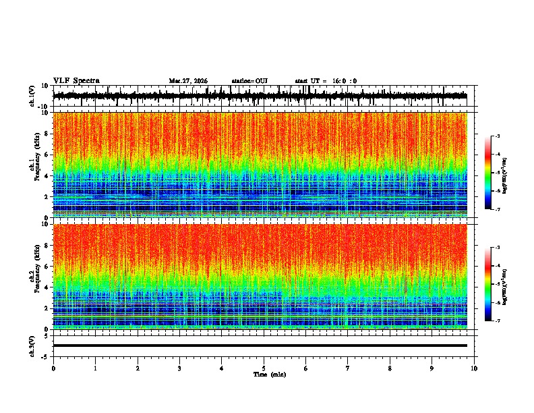Select the ch.2 spectrogram color scale bar
Screen dimensions: 534x413
pyautogui.click(x=487, y=284)
